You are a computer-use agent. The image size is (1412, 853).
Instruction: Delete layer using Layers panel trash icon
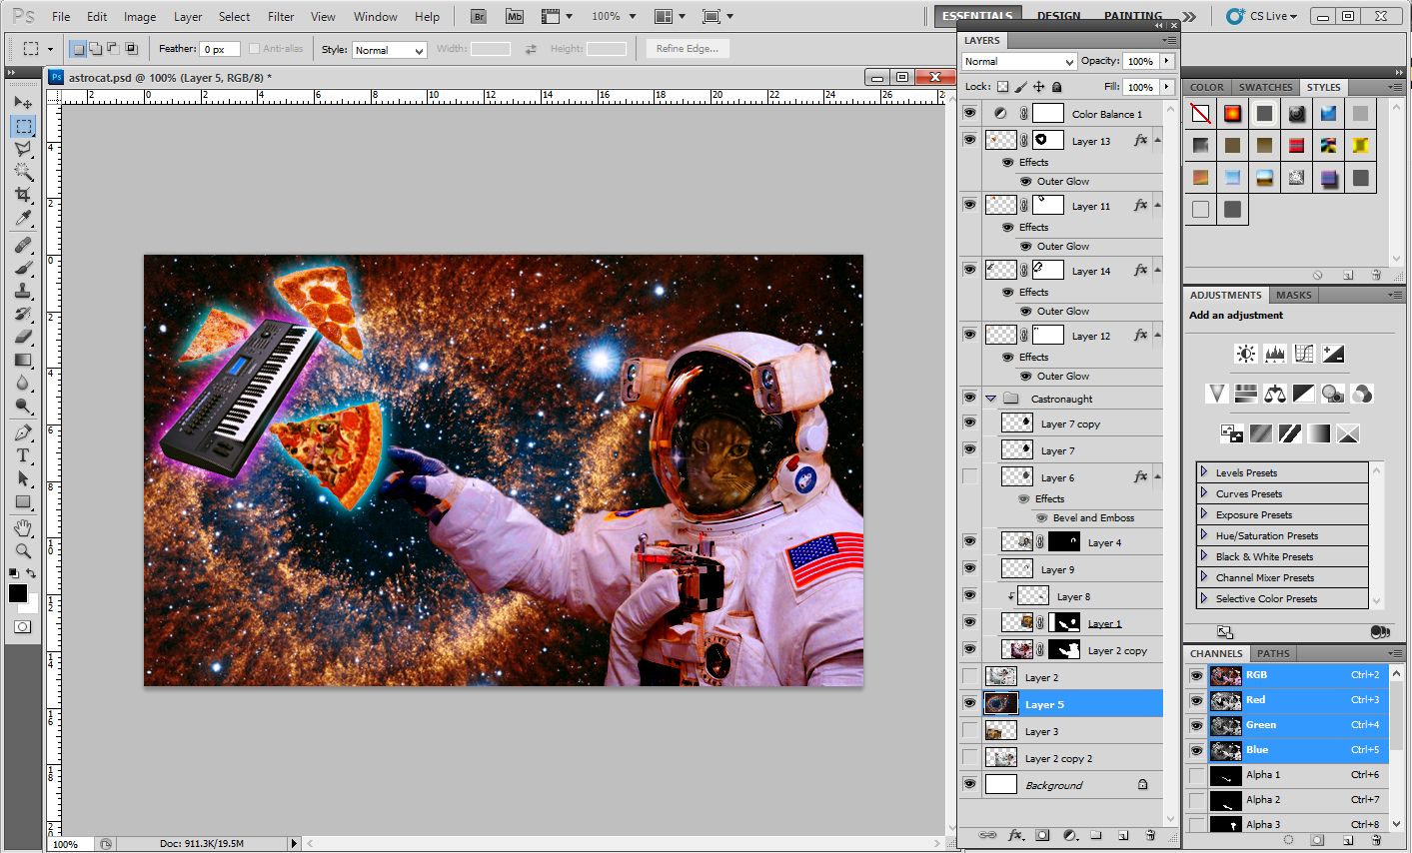pyautogui.click(x=1150, y=835)
